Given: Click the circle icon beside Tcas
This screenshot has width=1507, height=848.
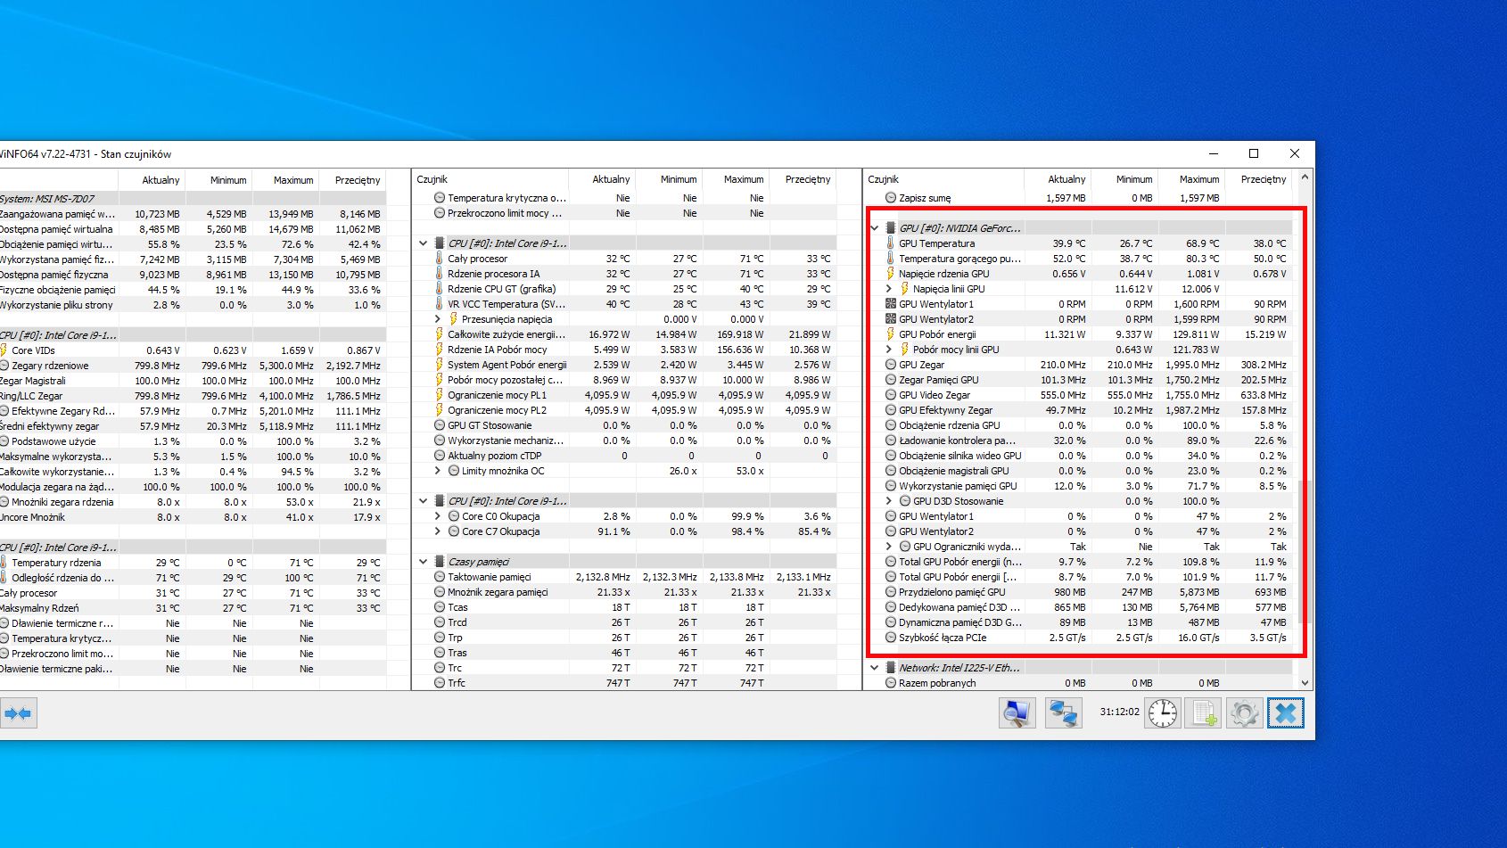Looking at the screenshot, I should point(439,607).
